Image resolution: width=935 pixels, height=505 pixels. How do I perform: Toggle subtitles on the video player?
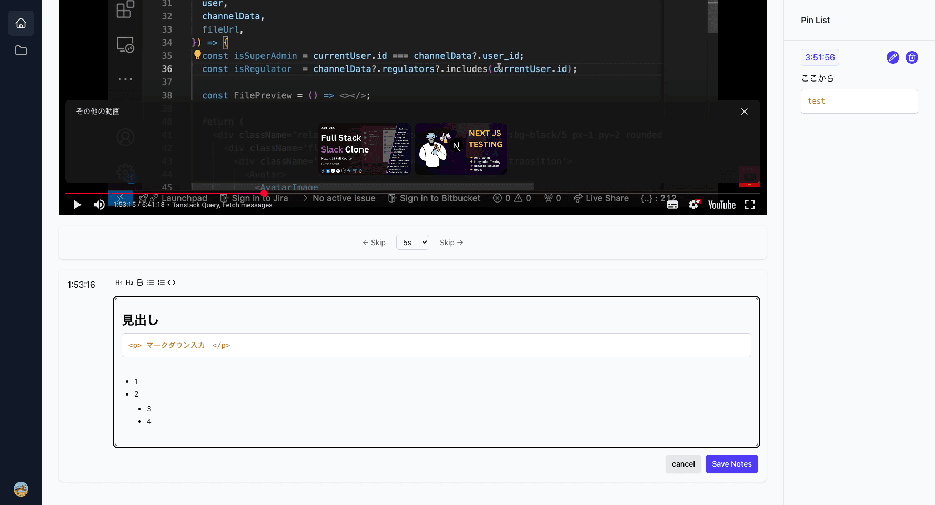[672, 205]
